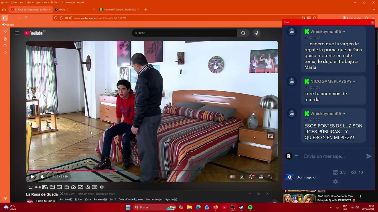Open sidebar settings gear at bottom left

click(5, 198)
